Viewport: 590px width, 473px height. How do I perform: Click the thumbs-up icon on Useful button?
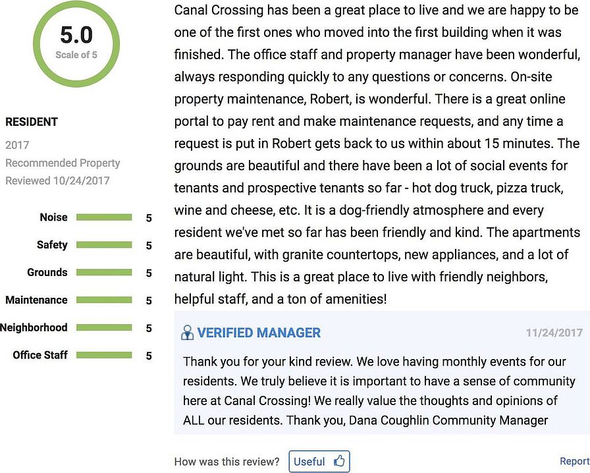[x=339, y=461]
